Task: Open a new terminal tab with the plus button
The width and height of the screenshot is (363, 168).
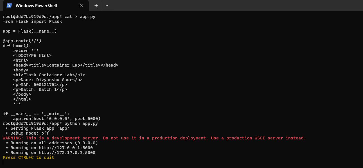Action: click(x=96, y=5)
